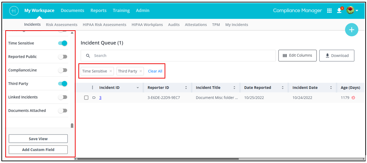Click the Compliance Manager title text
This screenshot has height=163, width=367.
tap(297, 11)
